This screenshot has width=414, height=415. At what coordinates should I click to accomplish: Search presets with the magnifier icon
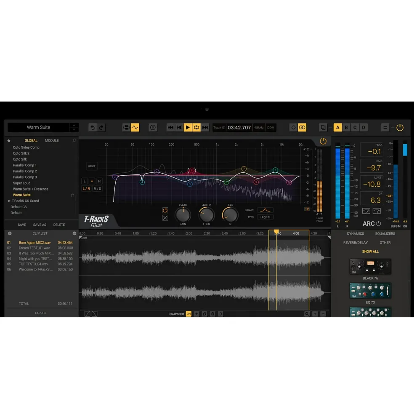(x=74, y=141)
